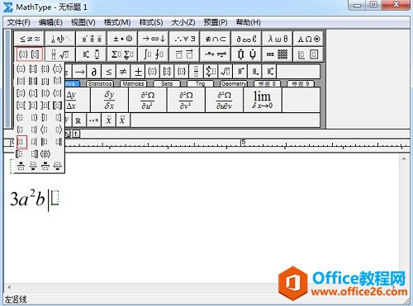Open the relational symbols palette (≤≠≈)
Image resolution: width=413 pixels, height=306 pixels.
(30, 39)
